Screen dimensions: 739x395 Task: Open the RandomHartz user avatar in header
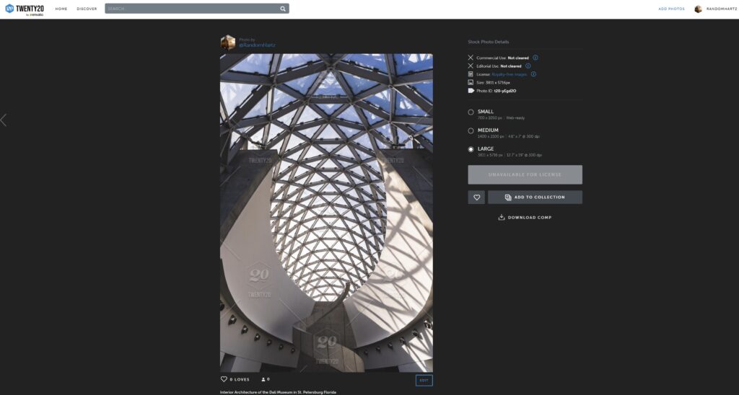(x=698, y=9)
